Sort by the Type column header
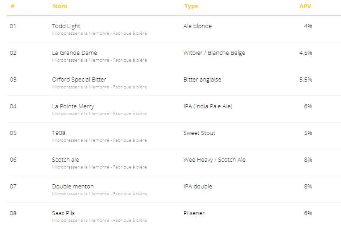Image resolution: width=341 pixels, height=227 pixels. pos(191,6)
